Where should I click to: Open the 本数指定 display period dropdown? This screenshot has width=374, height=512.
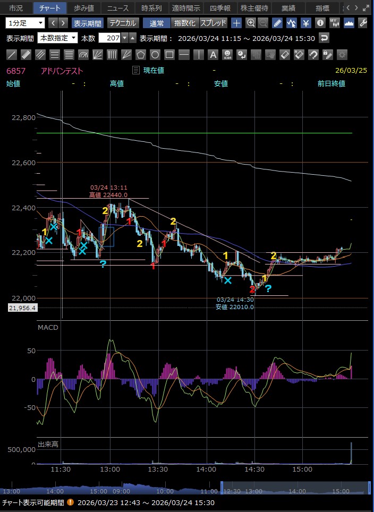click(x=57, y=38)
